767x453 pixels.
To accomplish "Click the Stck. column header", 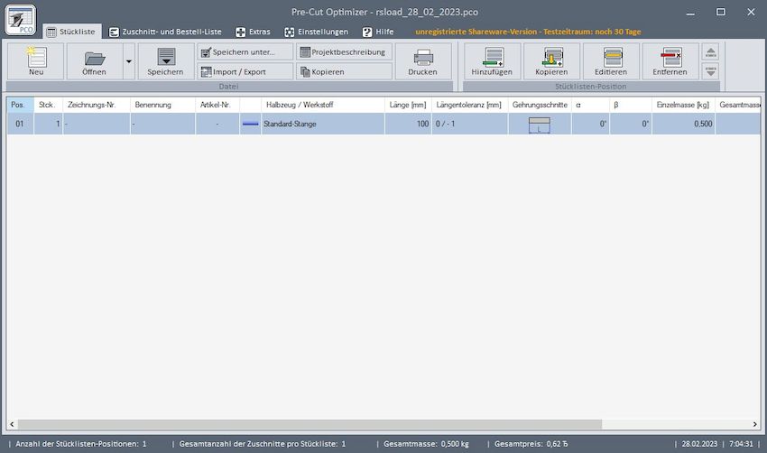I will (x=49, y=105).
